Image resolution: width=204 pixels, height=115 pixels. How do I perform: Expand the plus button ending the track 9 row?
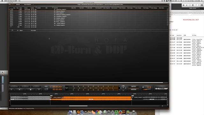click(x=167, y=23)
